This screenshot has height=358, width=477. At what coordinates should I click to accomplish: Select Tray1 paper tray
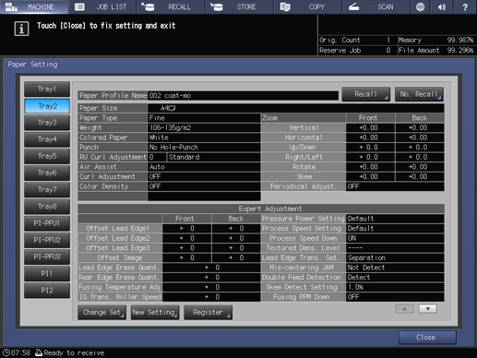pyautogui.click(x=47, y=89)
